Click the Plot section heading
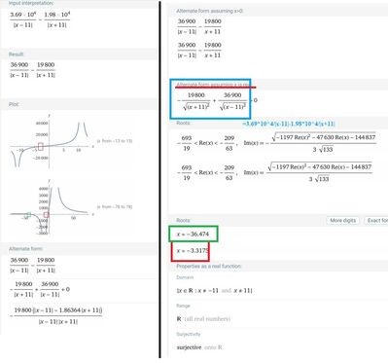 pyautogui.click(x=14, y=104)
